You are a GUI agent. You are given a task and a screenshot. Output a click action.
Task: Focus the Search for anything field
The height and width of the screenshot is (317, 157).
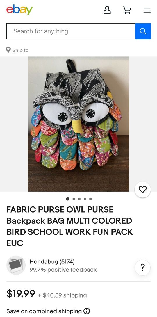(71, 31)
